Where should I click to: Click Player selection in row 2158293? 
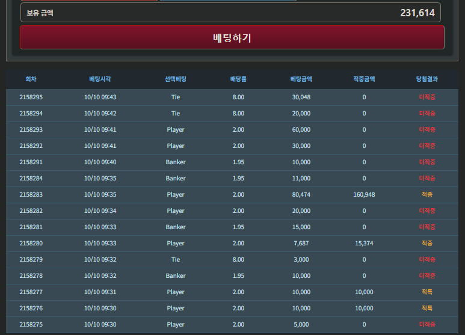[176, 130]
